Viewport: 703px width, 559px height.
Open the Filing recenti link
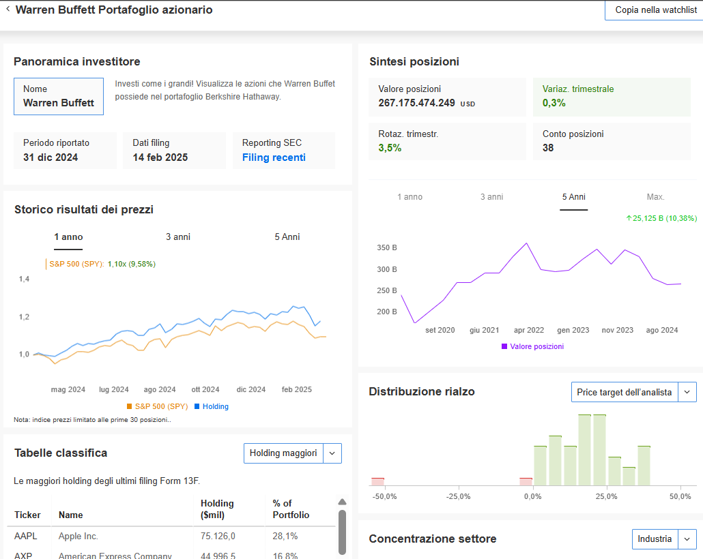coord(274,157)
